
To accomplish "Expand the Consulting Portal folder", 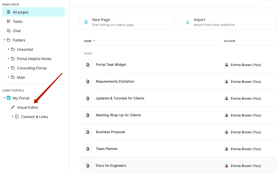I will pos(8,68).
